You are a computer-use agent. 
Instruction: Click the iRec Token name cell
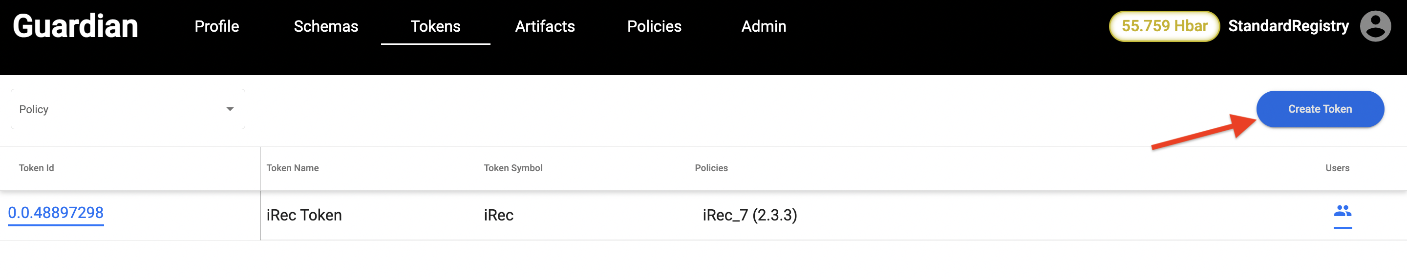click(304, 215)
